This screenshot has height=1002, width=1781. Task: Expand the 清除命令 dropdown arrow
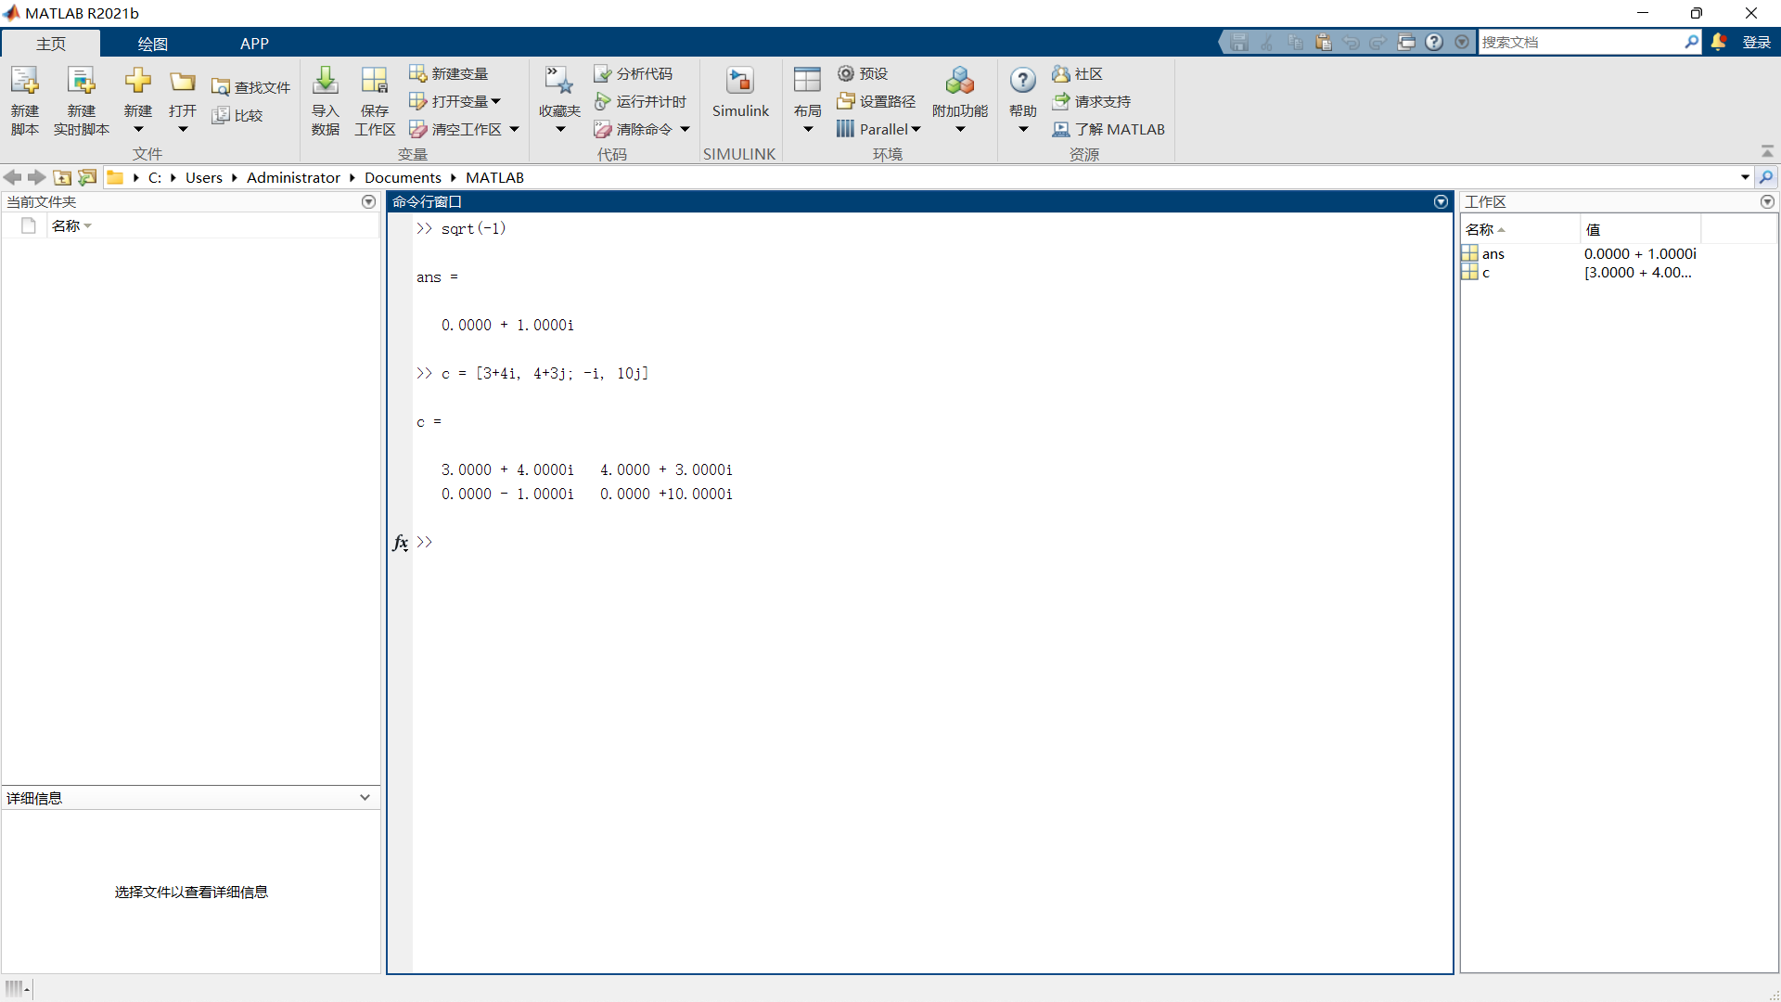tap(685, 129)
